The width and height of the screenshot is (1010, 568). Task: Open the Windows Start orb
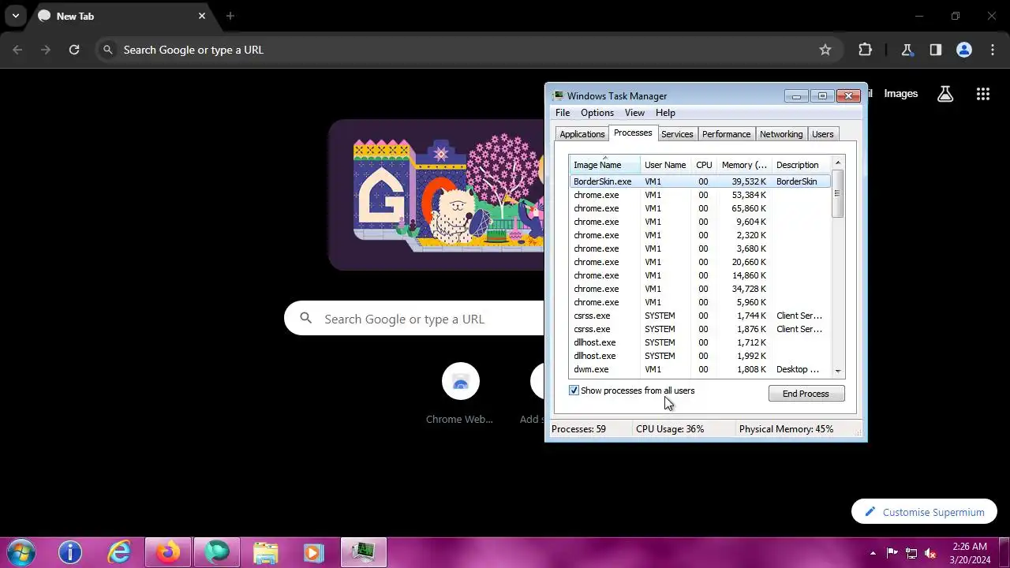[21, 552]
